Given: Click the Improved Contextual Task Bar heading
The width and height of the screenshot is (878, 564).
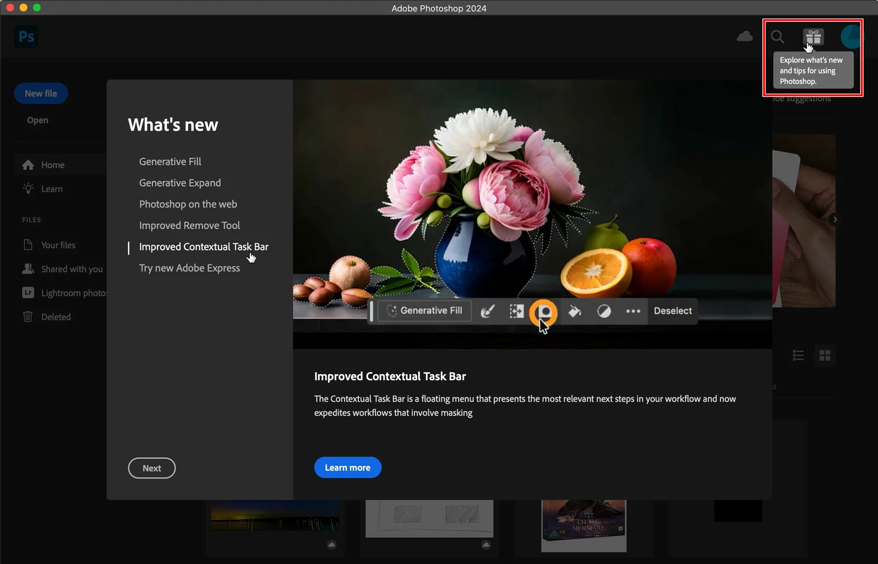Looking at the screenshot, I should [x=390, y=377].
